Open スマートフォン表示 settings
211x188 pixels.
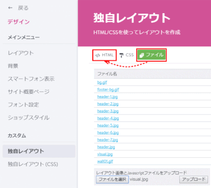click(31, 79)
